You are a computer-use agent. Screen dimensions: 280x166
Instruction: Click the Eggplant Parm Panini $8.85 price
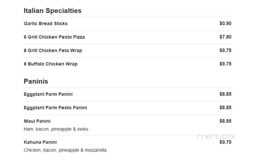point(225,94)
